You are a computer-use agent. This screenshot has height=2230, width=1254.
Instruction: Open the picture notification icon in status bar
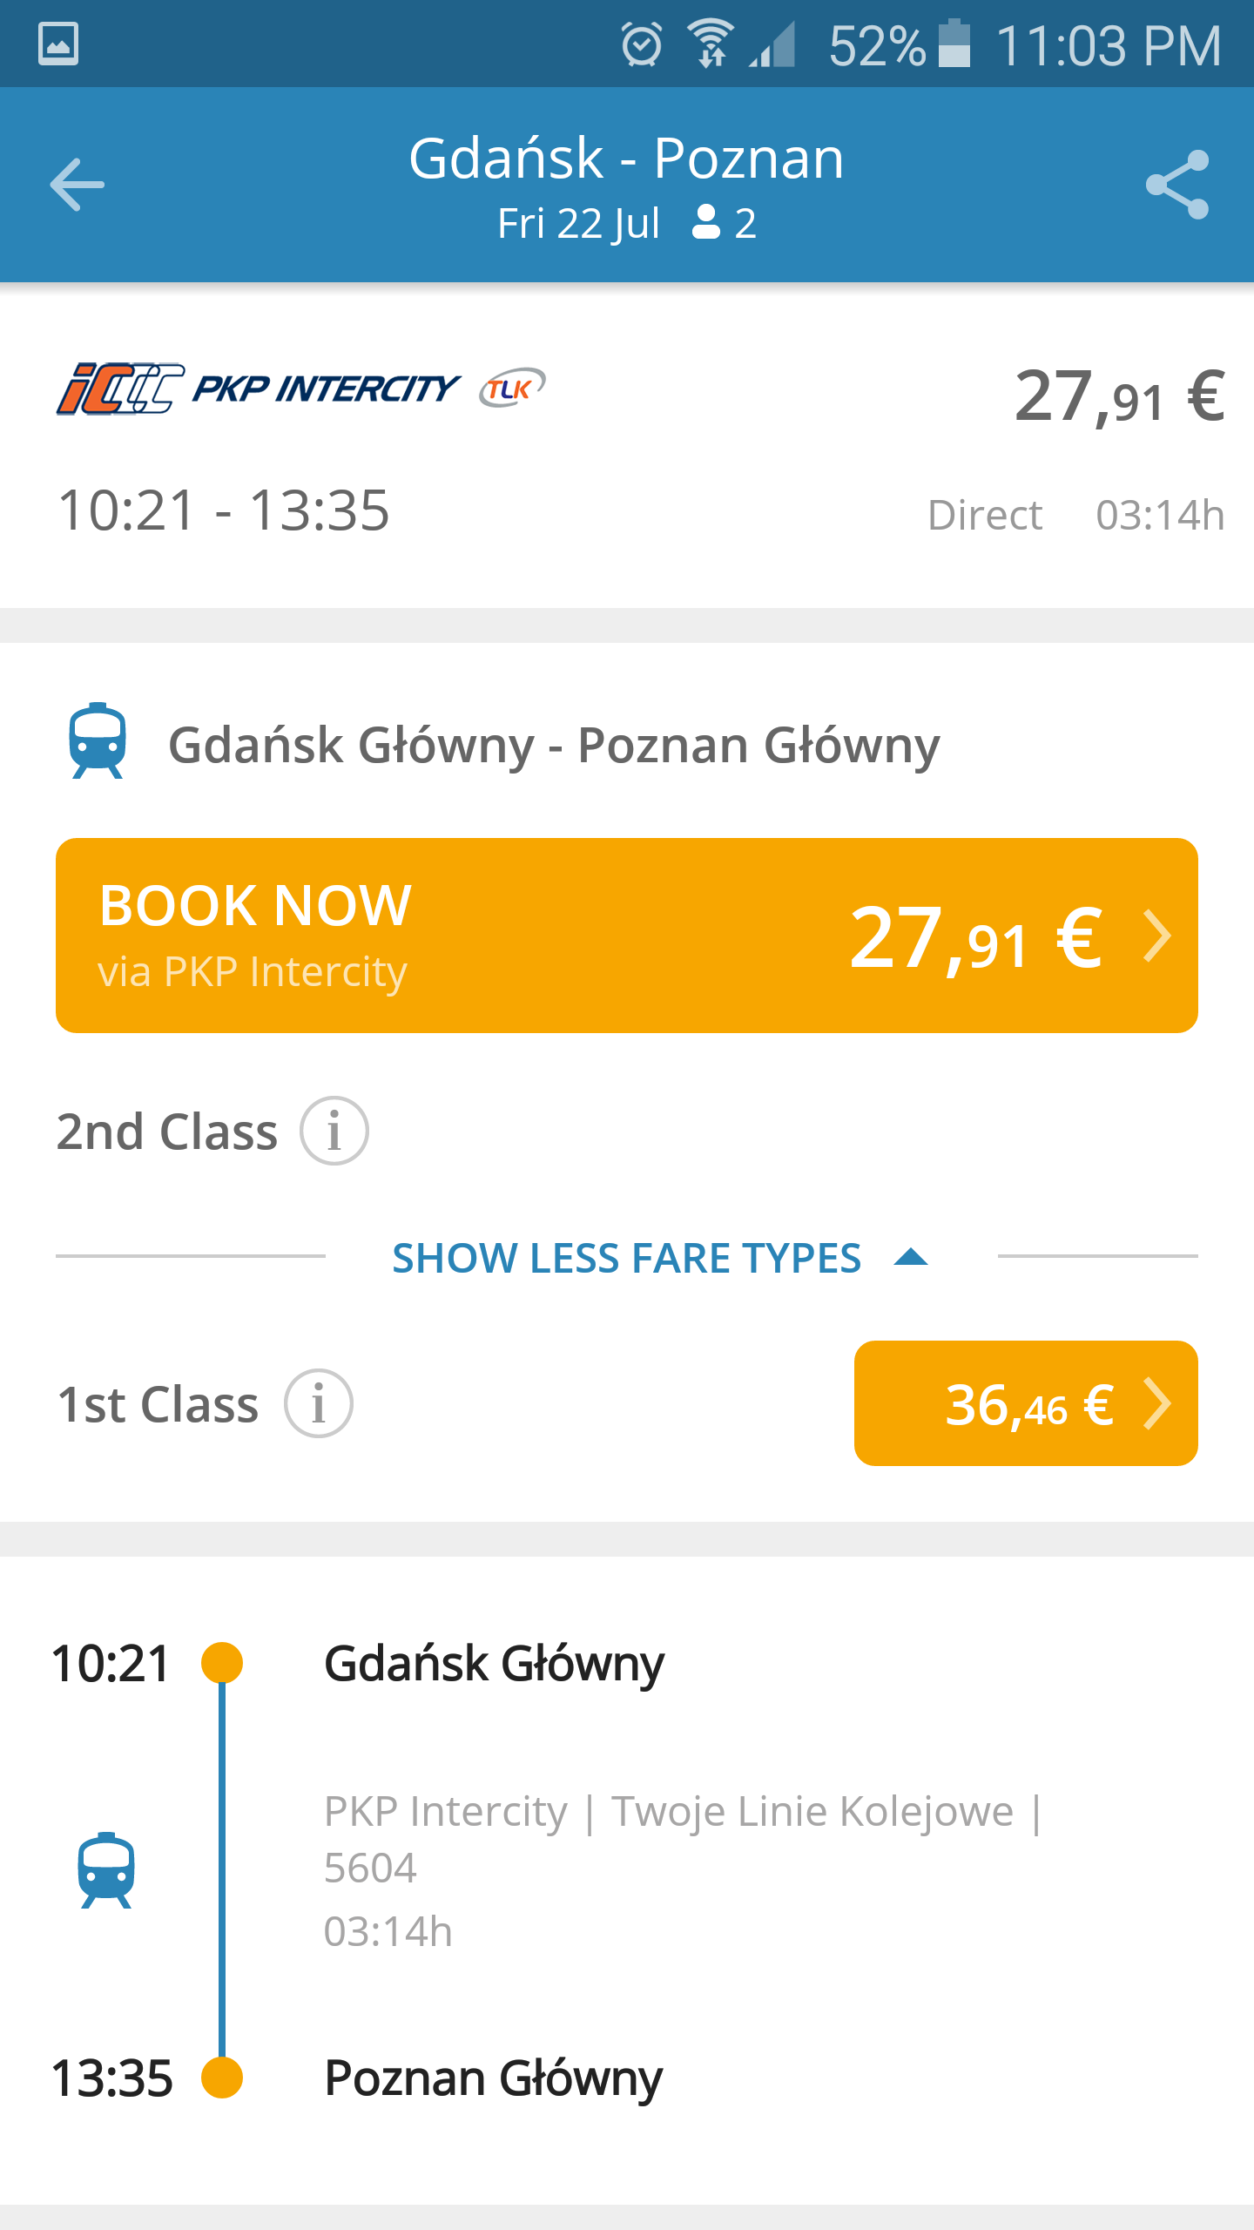[58, 44]
